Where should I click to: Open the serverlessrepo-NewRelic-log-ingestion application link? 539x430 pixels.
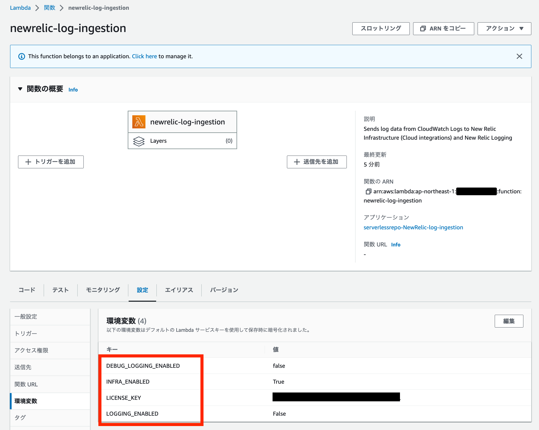(413, 227)
